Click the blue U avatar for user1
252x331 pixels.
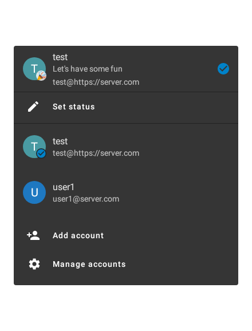pyautogui.click(x=34, y=192)
